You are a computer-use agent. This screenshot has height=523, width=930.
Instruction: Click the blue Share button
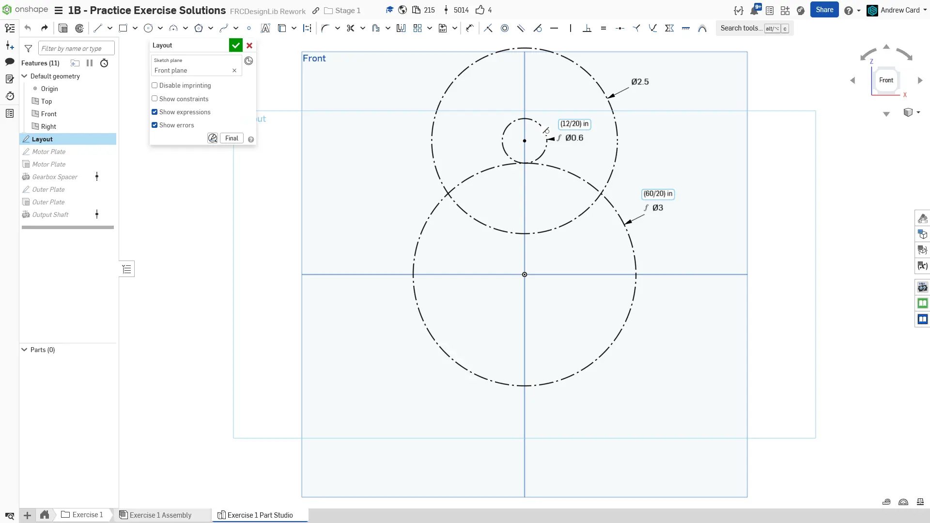824,10
